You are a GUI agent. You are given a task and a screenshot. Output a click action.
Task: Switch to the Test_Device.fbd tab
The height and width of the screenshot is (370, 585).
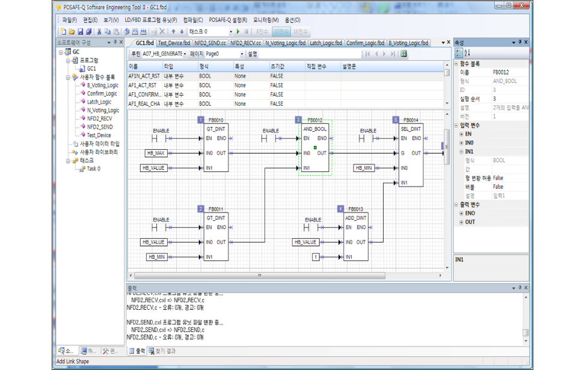pyautogui.click(x=174, y=43)
